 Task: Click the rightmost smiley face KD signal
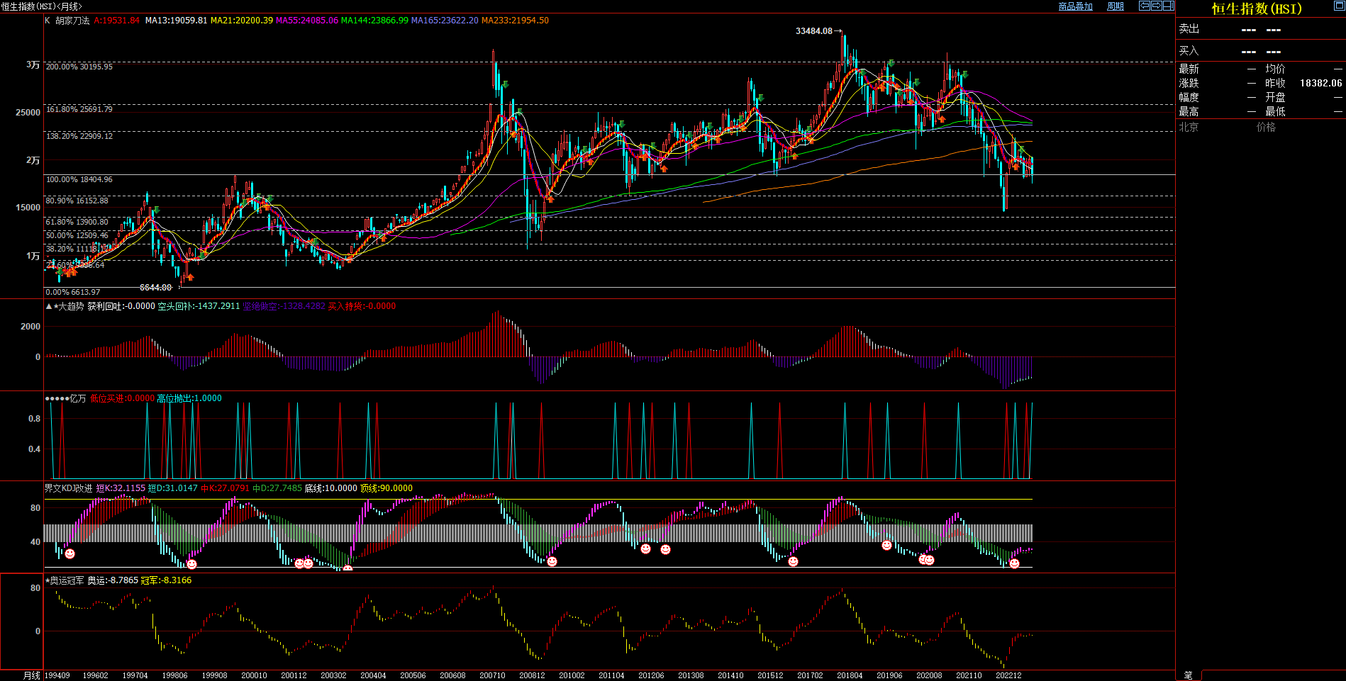coord(1014,564)
